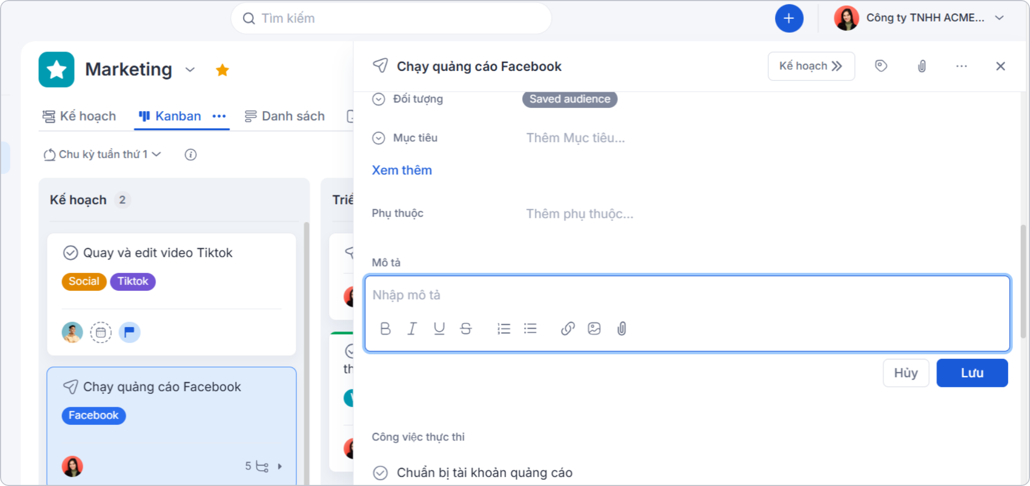The height and width of the screenshot is (486, 1030).
Task: Click the blue flag priority icon on Tiktok card
Action: 129,333
